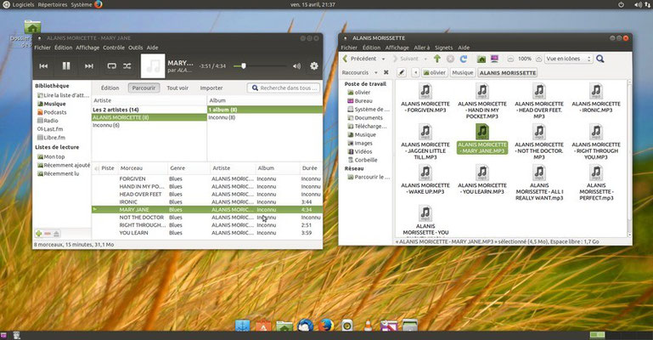Screen dimensions: 653x340
Task: Open Rhythmbox volume control speaker icon
Action: (296, 65)
